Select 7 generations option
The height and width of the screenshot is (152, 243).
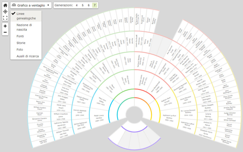tap(95, 5)
